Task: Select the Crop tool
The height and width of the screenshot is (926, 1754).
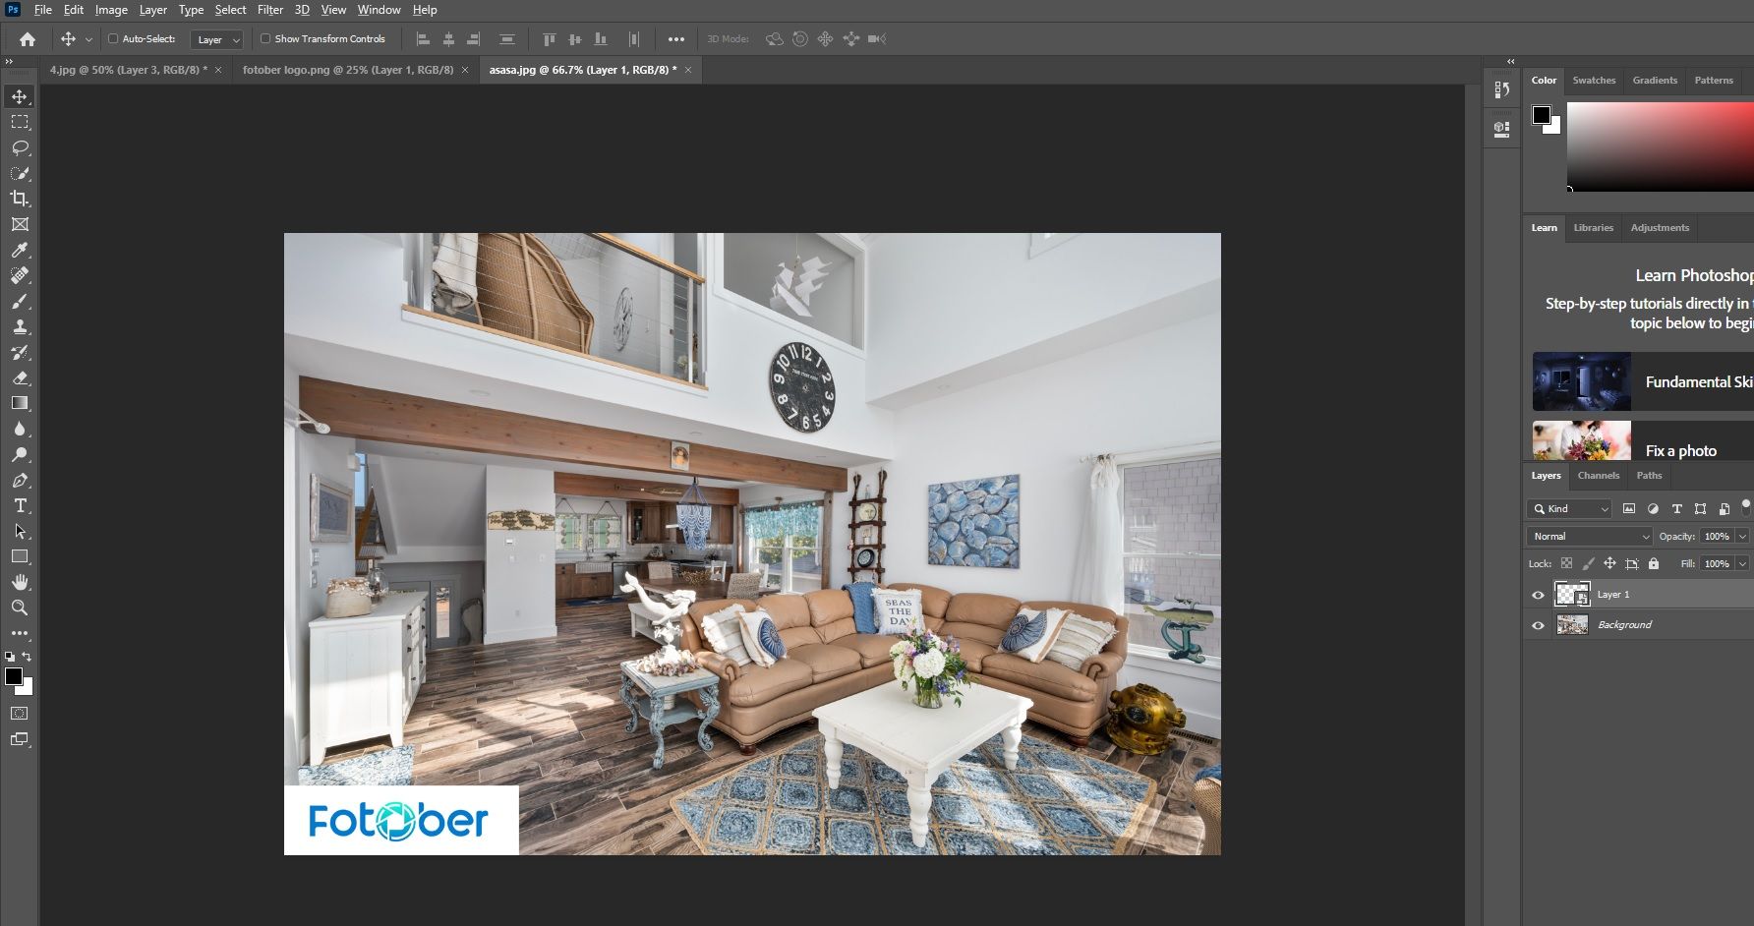Action: tap(20, 199)
